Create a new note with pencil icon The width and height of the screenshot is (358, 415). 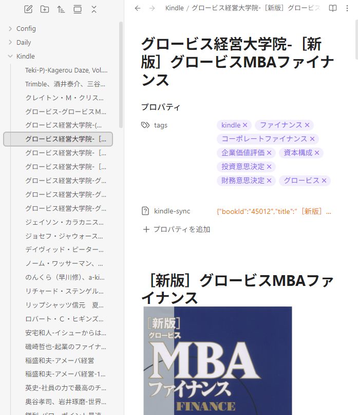(28, 9)
